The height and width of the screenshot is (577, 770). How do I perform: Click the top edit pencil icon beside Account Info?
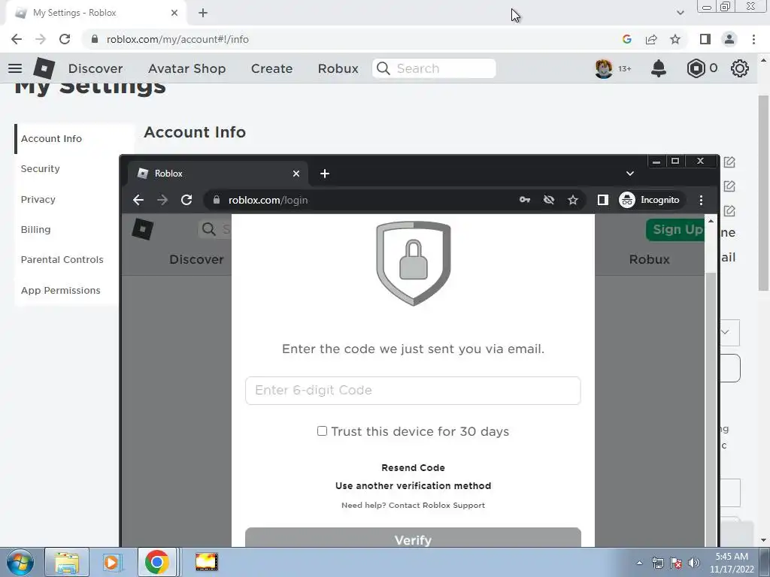729,162
